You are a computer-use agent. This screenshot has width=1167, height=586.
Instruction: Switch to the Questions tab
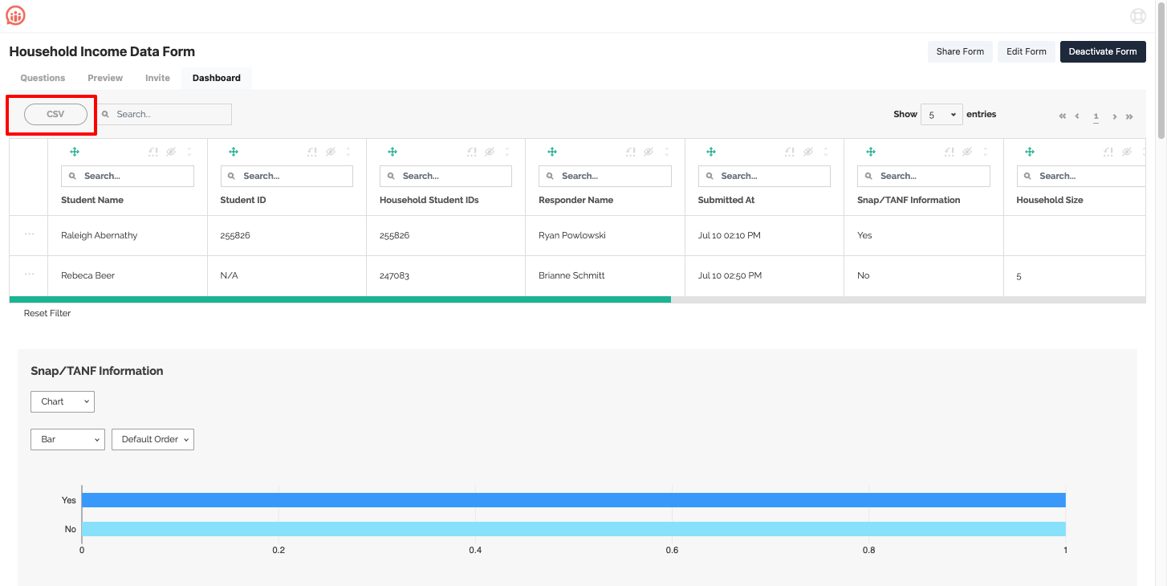(x=43, y=78)
